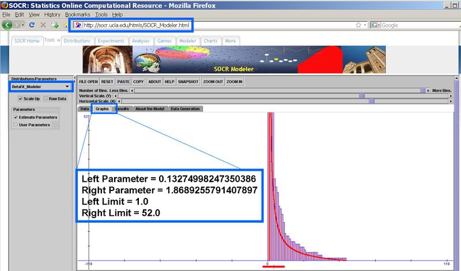Switch to the About the Model tab
Viewport: 461px width, 271px height.
pos(150,109)
